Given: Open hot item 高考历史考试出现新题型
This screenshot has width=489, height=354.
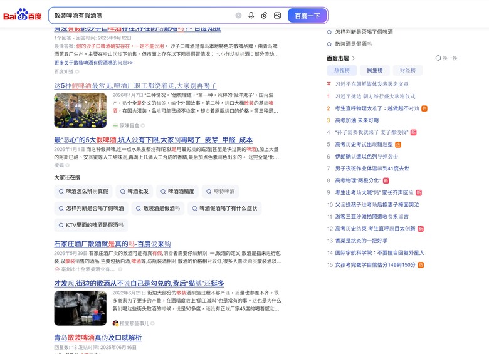Looking at the screenshot, I should tap(364, 145).
